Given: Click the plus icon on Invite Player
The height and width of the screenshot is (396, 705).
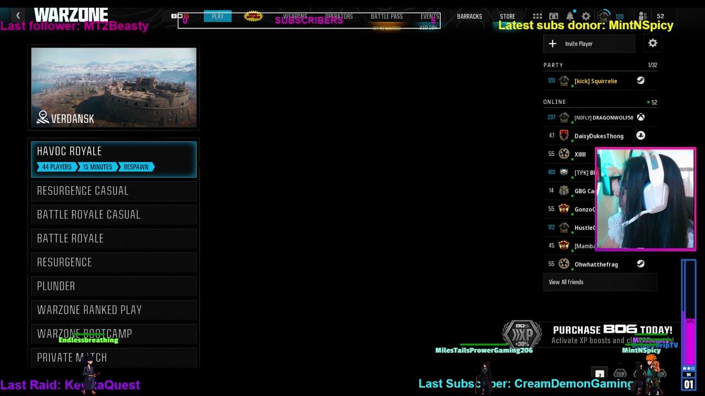Looking at the screenshot, I should (x=553, y=43).
